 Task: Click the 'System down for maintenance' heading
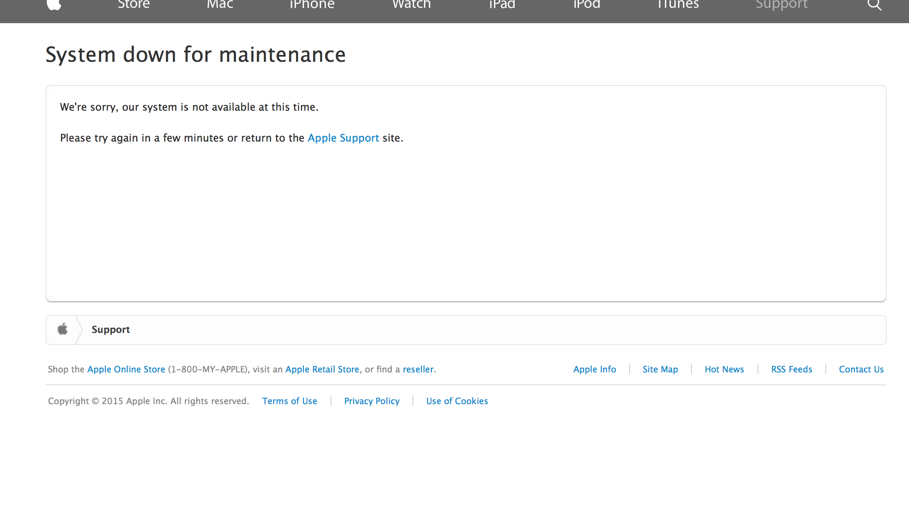click(196, 54)
